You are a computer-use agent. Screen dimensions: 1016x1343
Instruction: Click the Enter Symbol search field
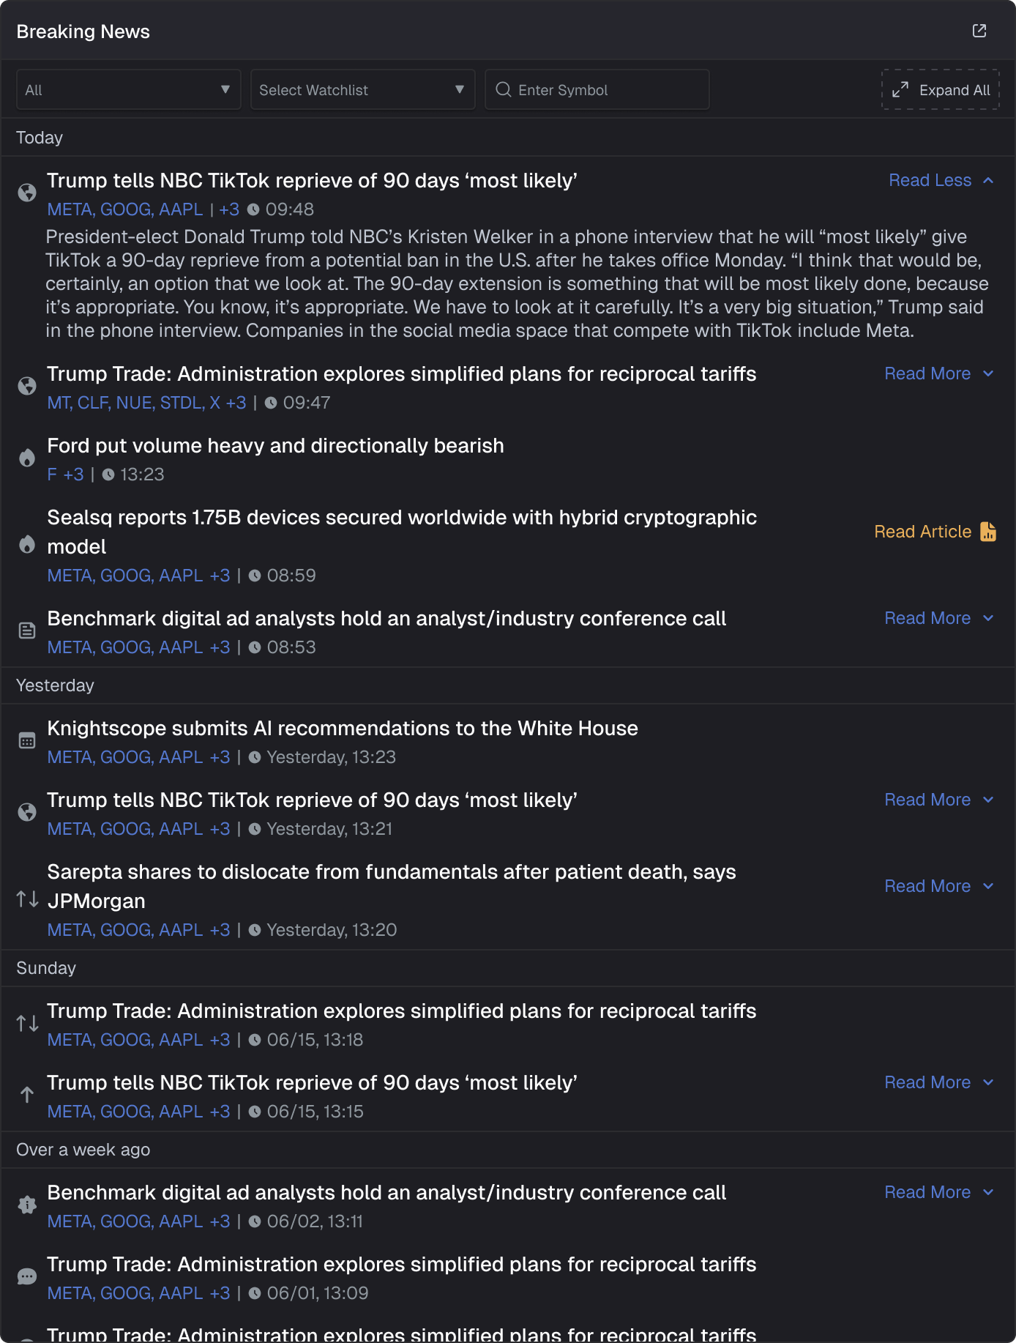[x=608, y=90]
